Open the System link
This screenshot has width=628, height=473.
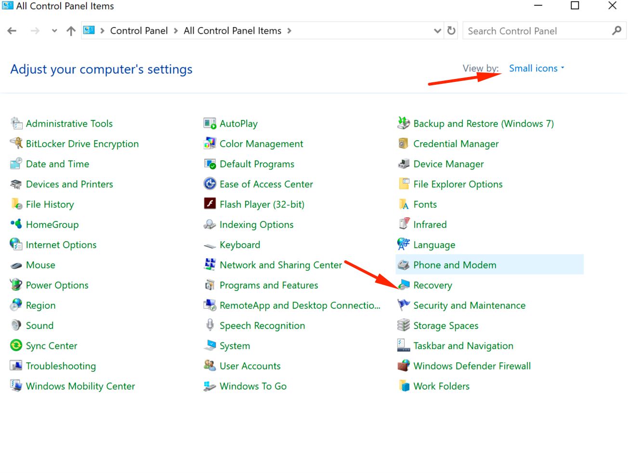(x=235, y=346)
